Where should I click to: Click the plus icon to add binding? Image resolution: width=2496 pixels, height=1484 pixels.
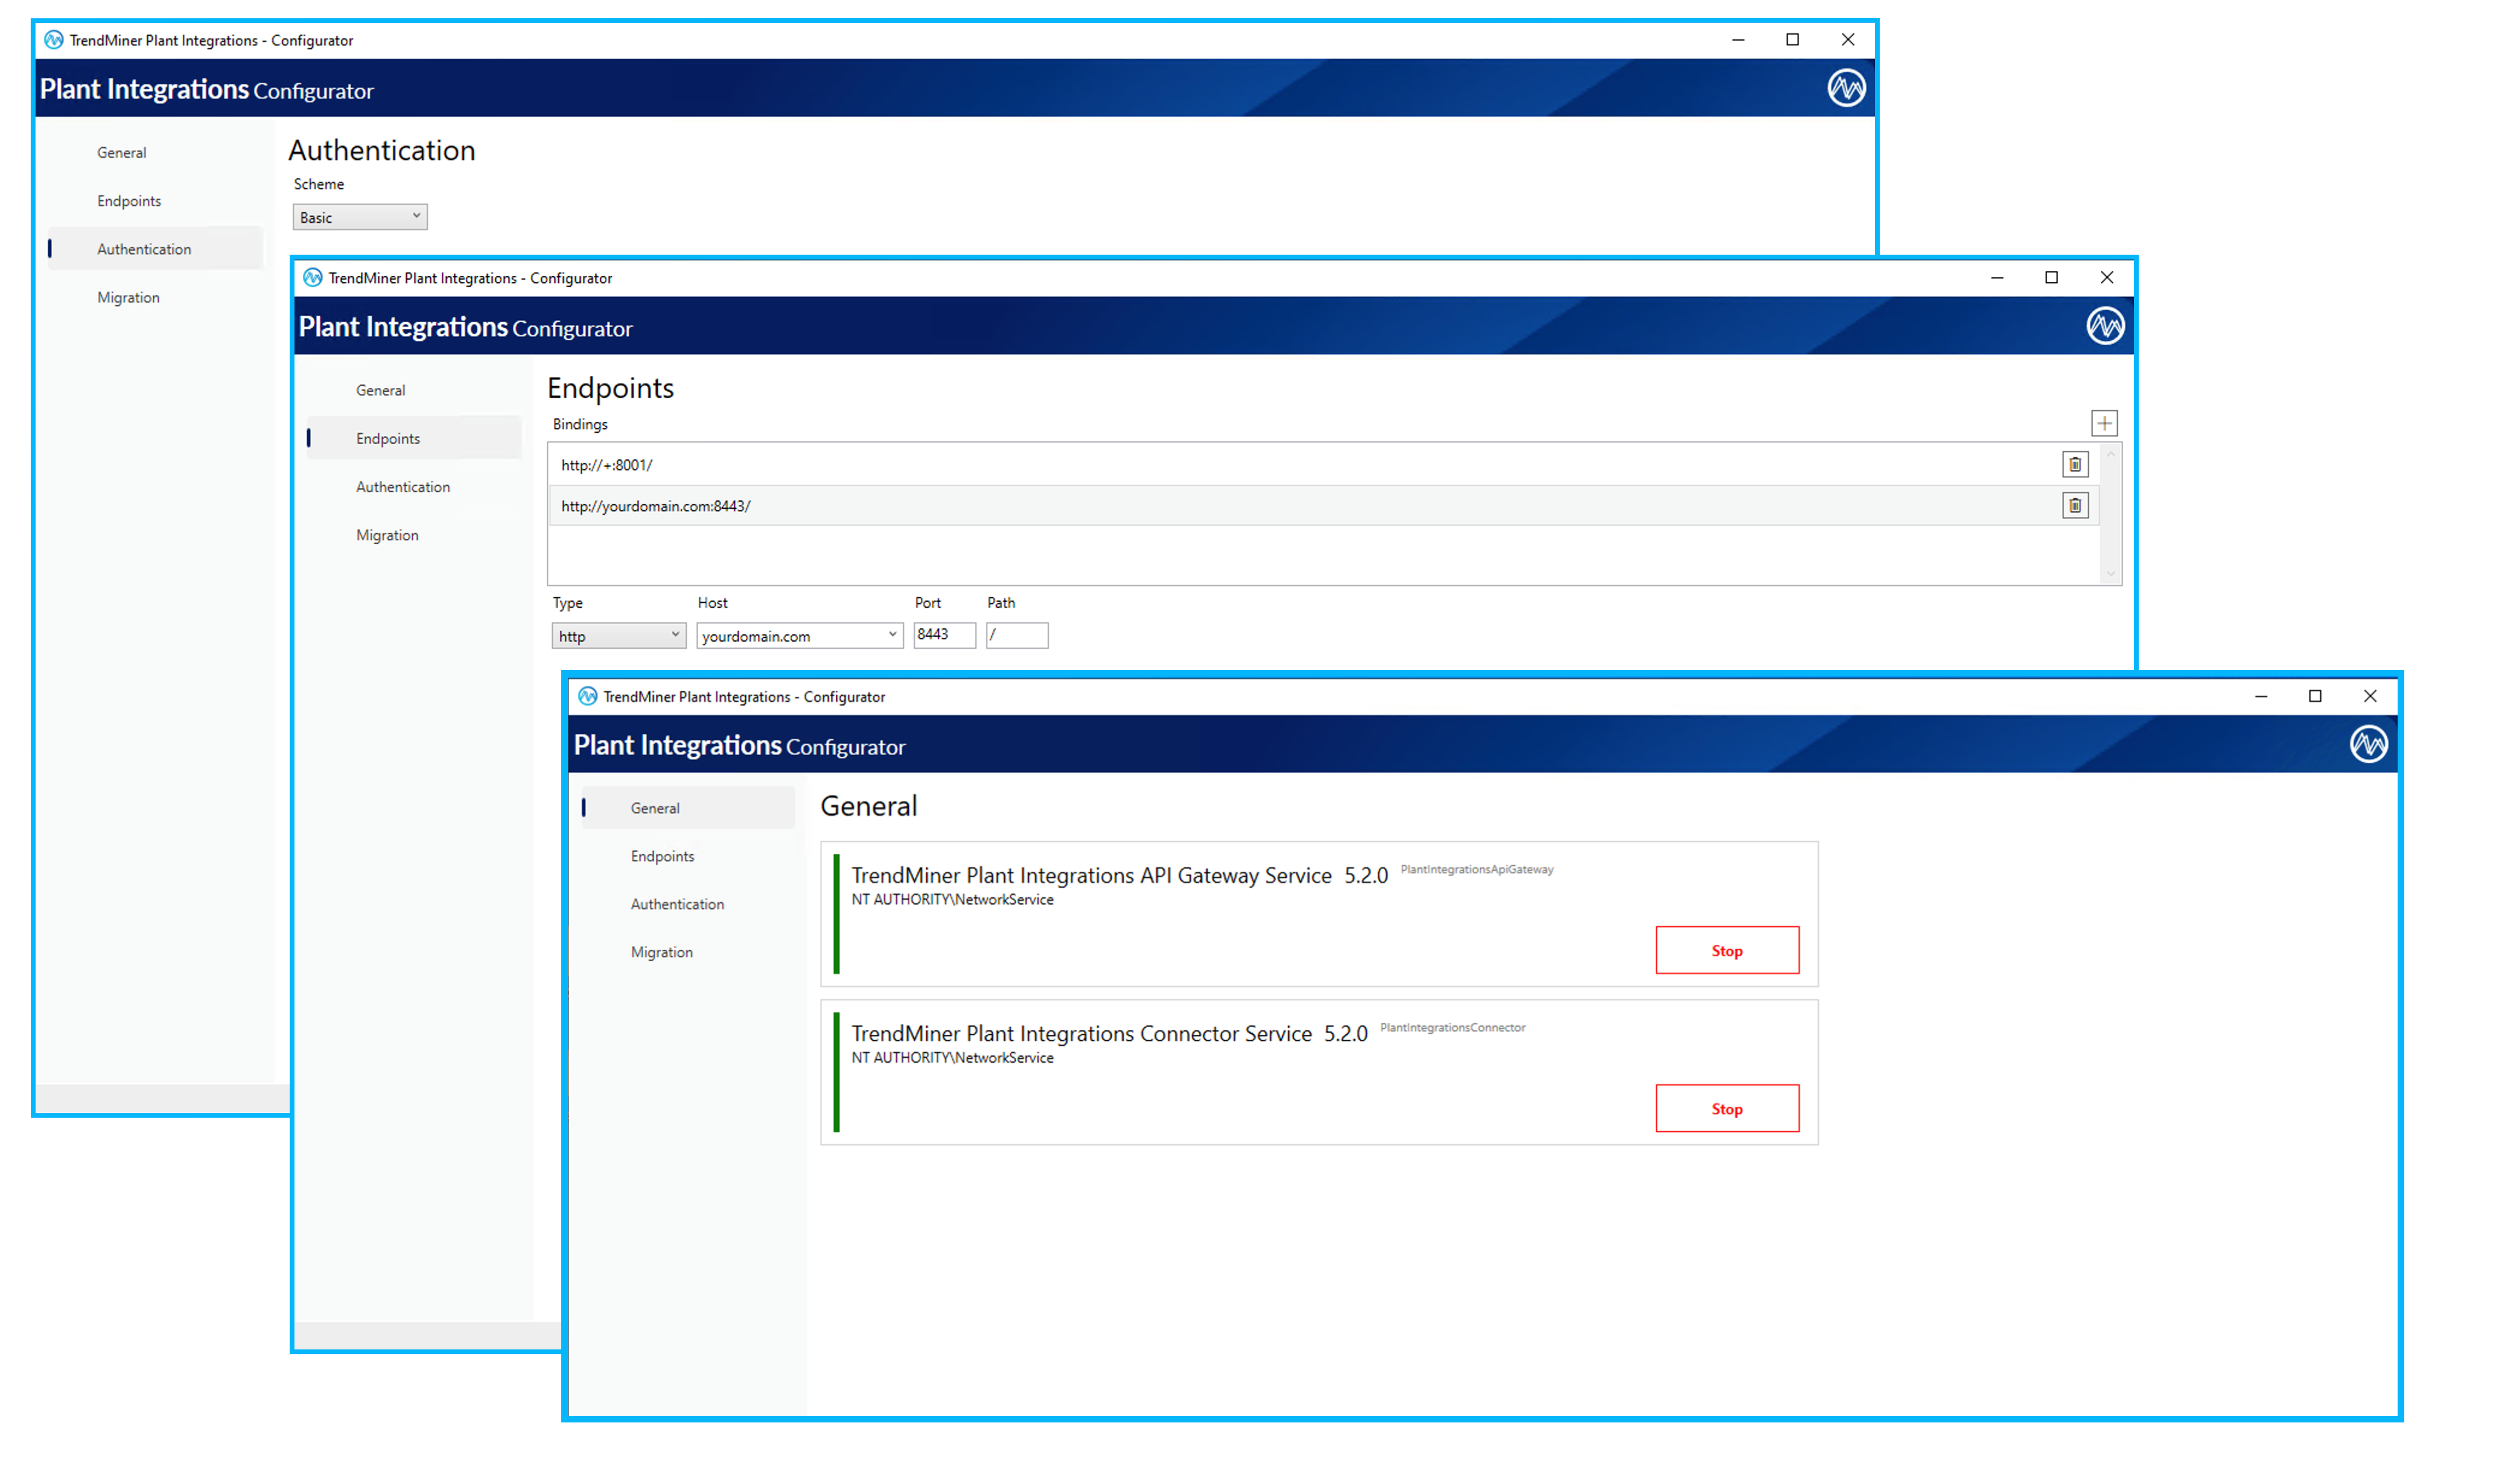(x=2104, y=423)
